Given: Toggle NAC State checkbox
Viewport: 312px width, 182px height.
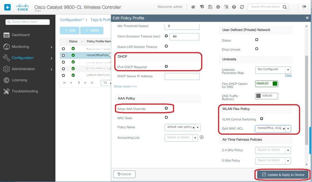Looking at the screenshot, I should (x=166, y=117).
